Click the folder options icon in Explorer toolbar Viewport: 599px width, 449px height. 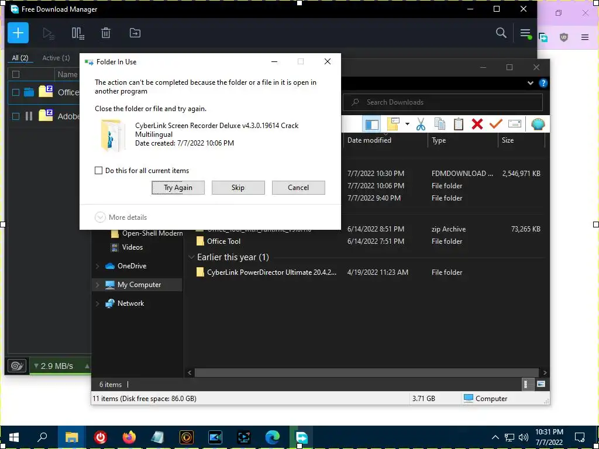393,124
